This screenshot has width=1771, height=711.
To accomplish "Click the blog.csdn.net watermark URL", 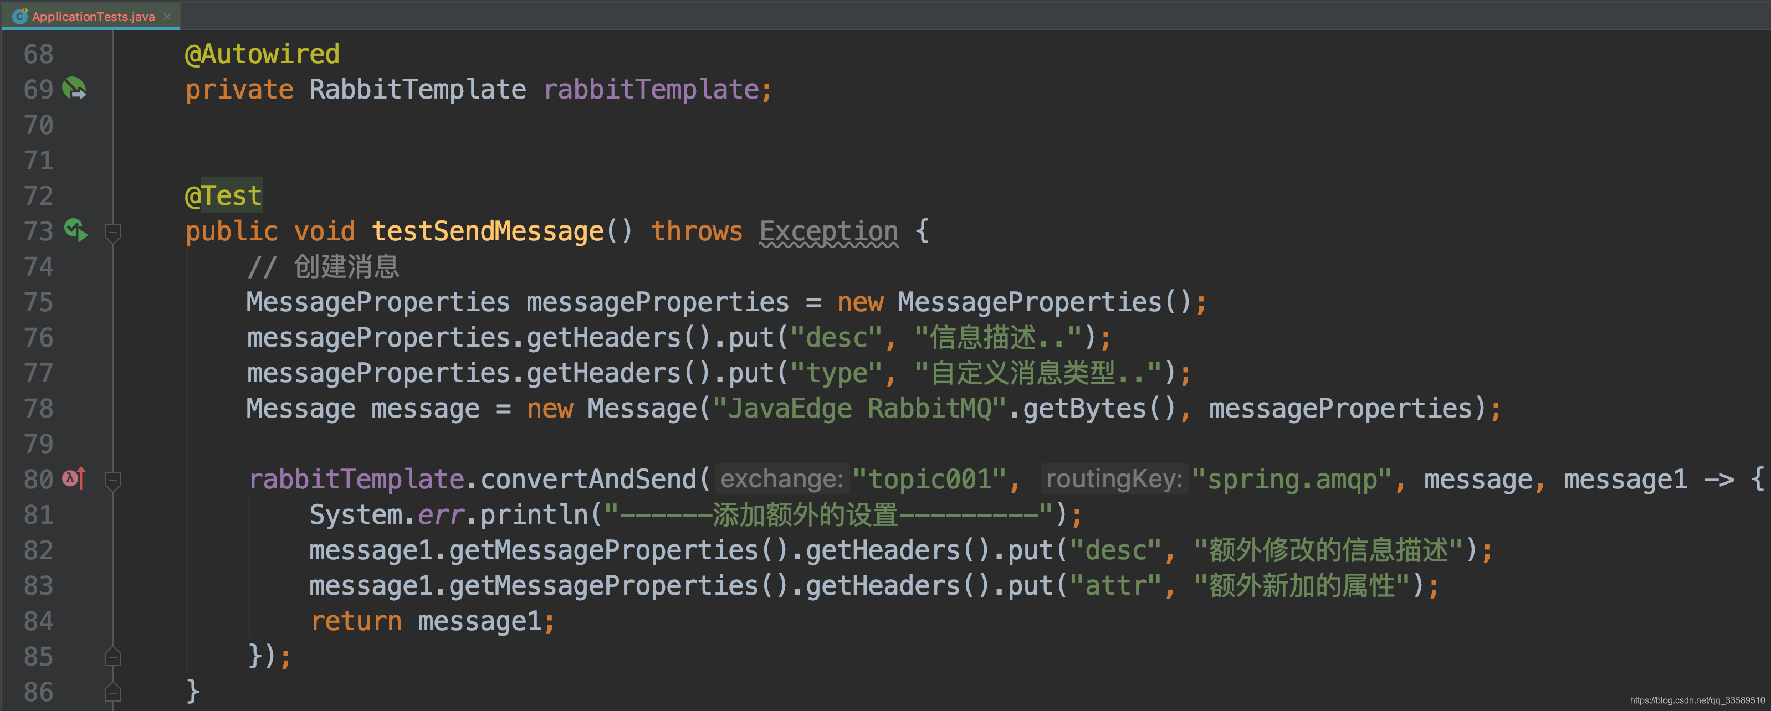I will point(1697,700).
